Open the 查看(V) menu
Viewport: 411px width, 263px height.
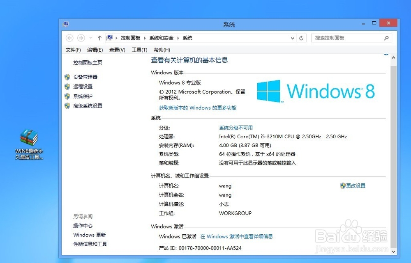pyautogui.click(x=117, y=50)
